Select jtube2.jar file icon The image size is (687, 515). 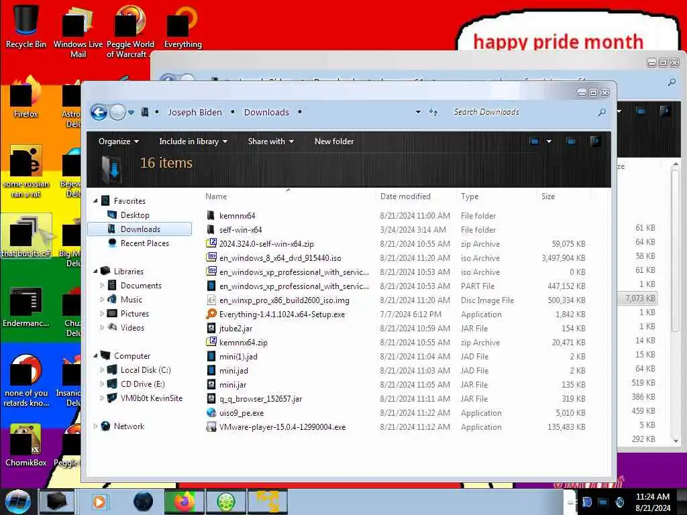(211, 328)
